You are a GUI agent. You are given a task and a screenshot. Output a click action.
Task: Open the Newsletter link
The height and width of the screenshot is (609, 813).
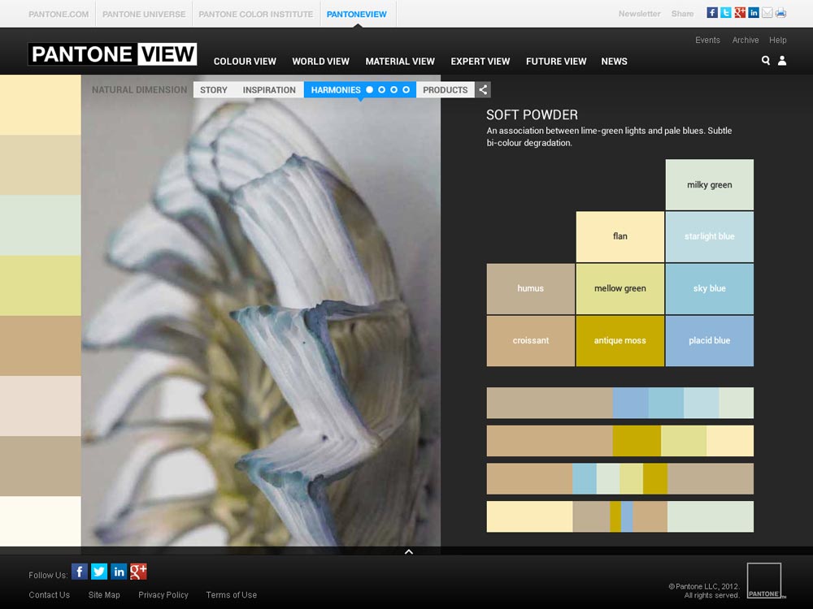(x=639, y=14)
